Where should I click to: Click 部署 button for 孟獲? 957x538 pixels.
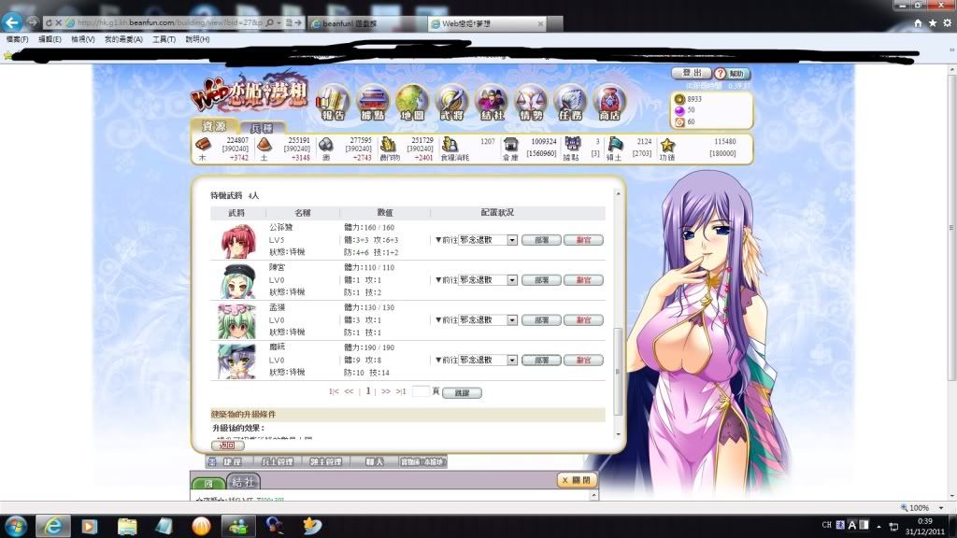click(x=541, y=319)
